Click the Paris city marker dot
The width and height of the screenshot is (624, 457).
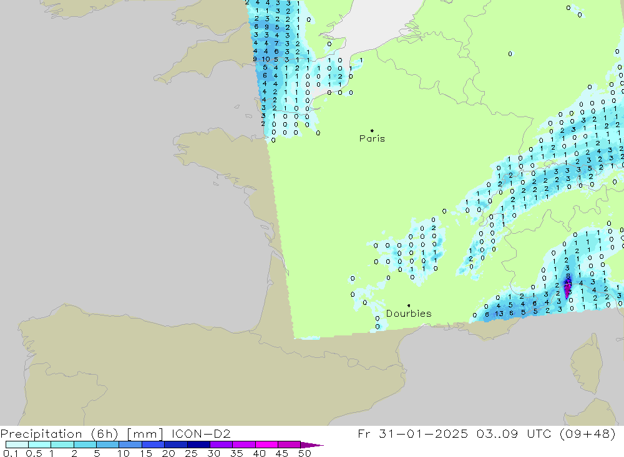(x=372, y=130)
